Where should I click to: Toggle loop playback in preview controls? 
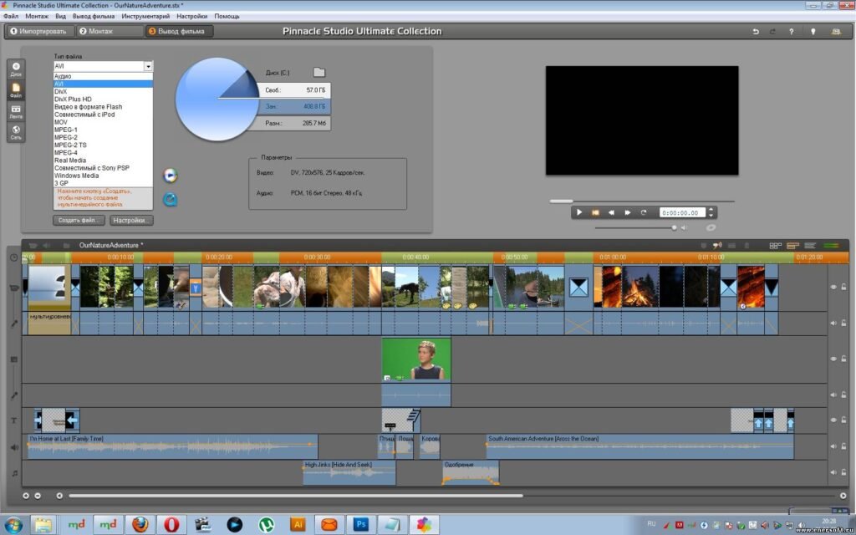point(643,212)
